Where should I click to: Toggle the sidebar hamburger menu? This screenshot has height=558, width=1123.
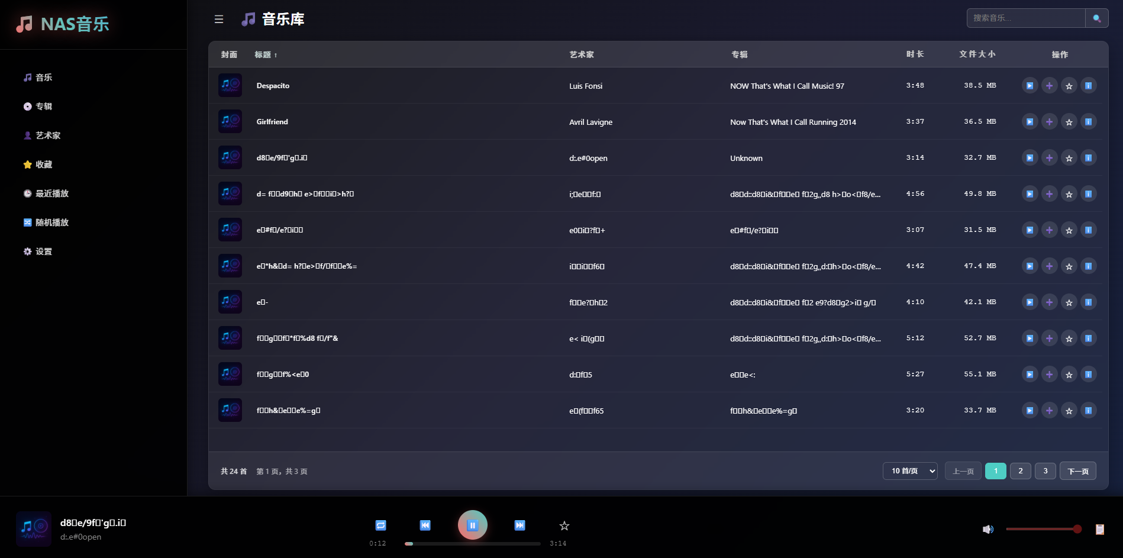[219, 19]
